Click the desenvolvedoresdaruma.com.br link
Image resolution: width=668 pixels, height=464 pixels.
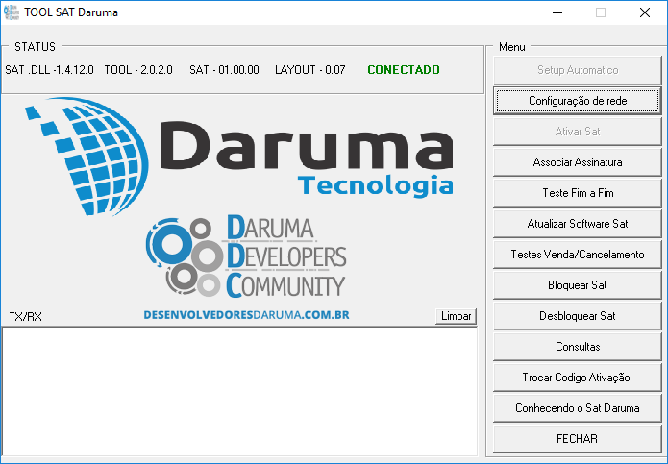point(246,315)
